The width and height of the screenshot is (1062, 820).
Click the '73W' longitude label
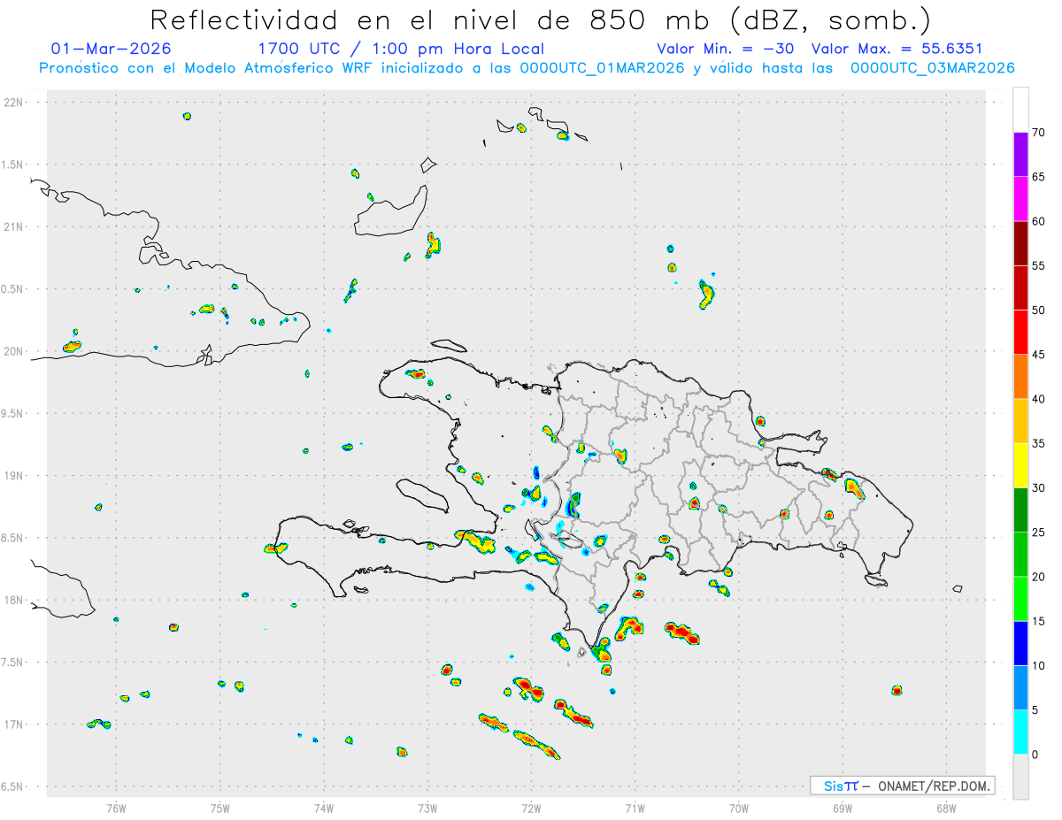427,808
